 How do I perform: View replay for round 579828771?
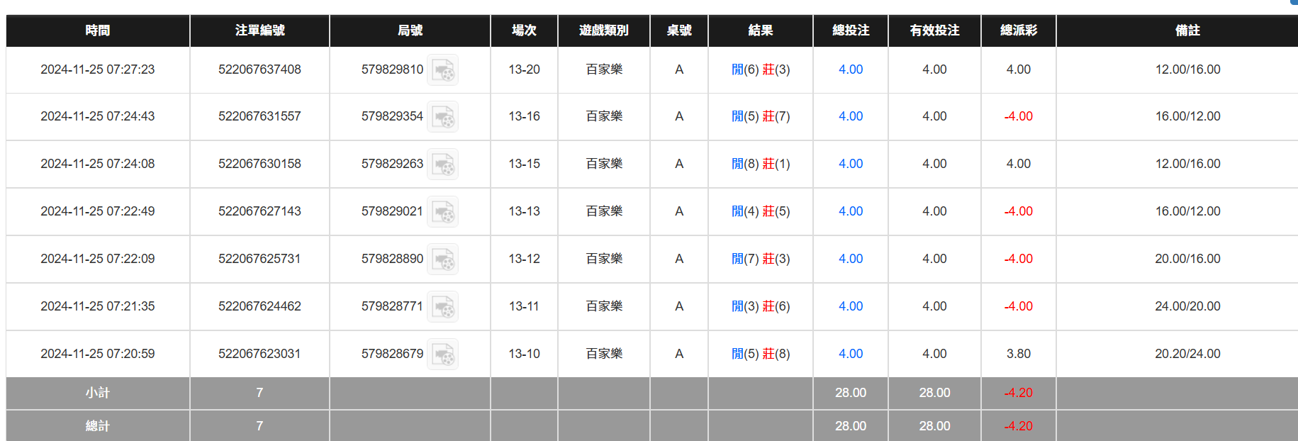pyautogui.click(x=443, y=307)
